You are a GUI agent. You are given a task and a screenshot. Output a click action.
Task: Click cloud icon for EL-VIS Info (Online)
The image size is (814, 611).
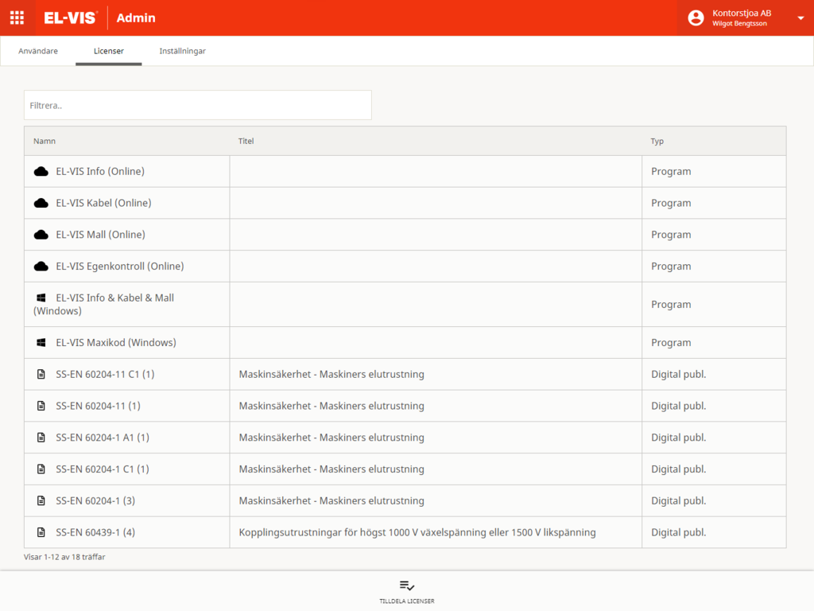click(41, 172)
